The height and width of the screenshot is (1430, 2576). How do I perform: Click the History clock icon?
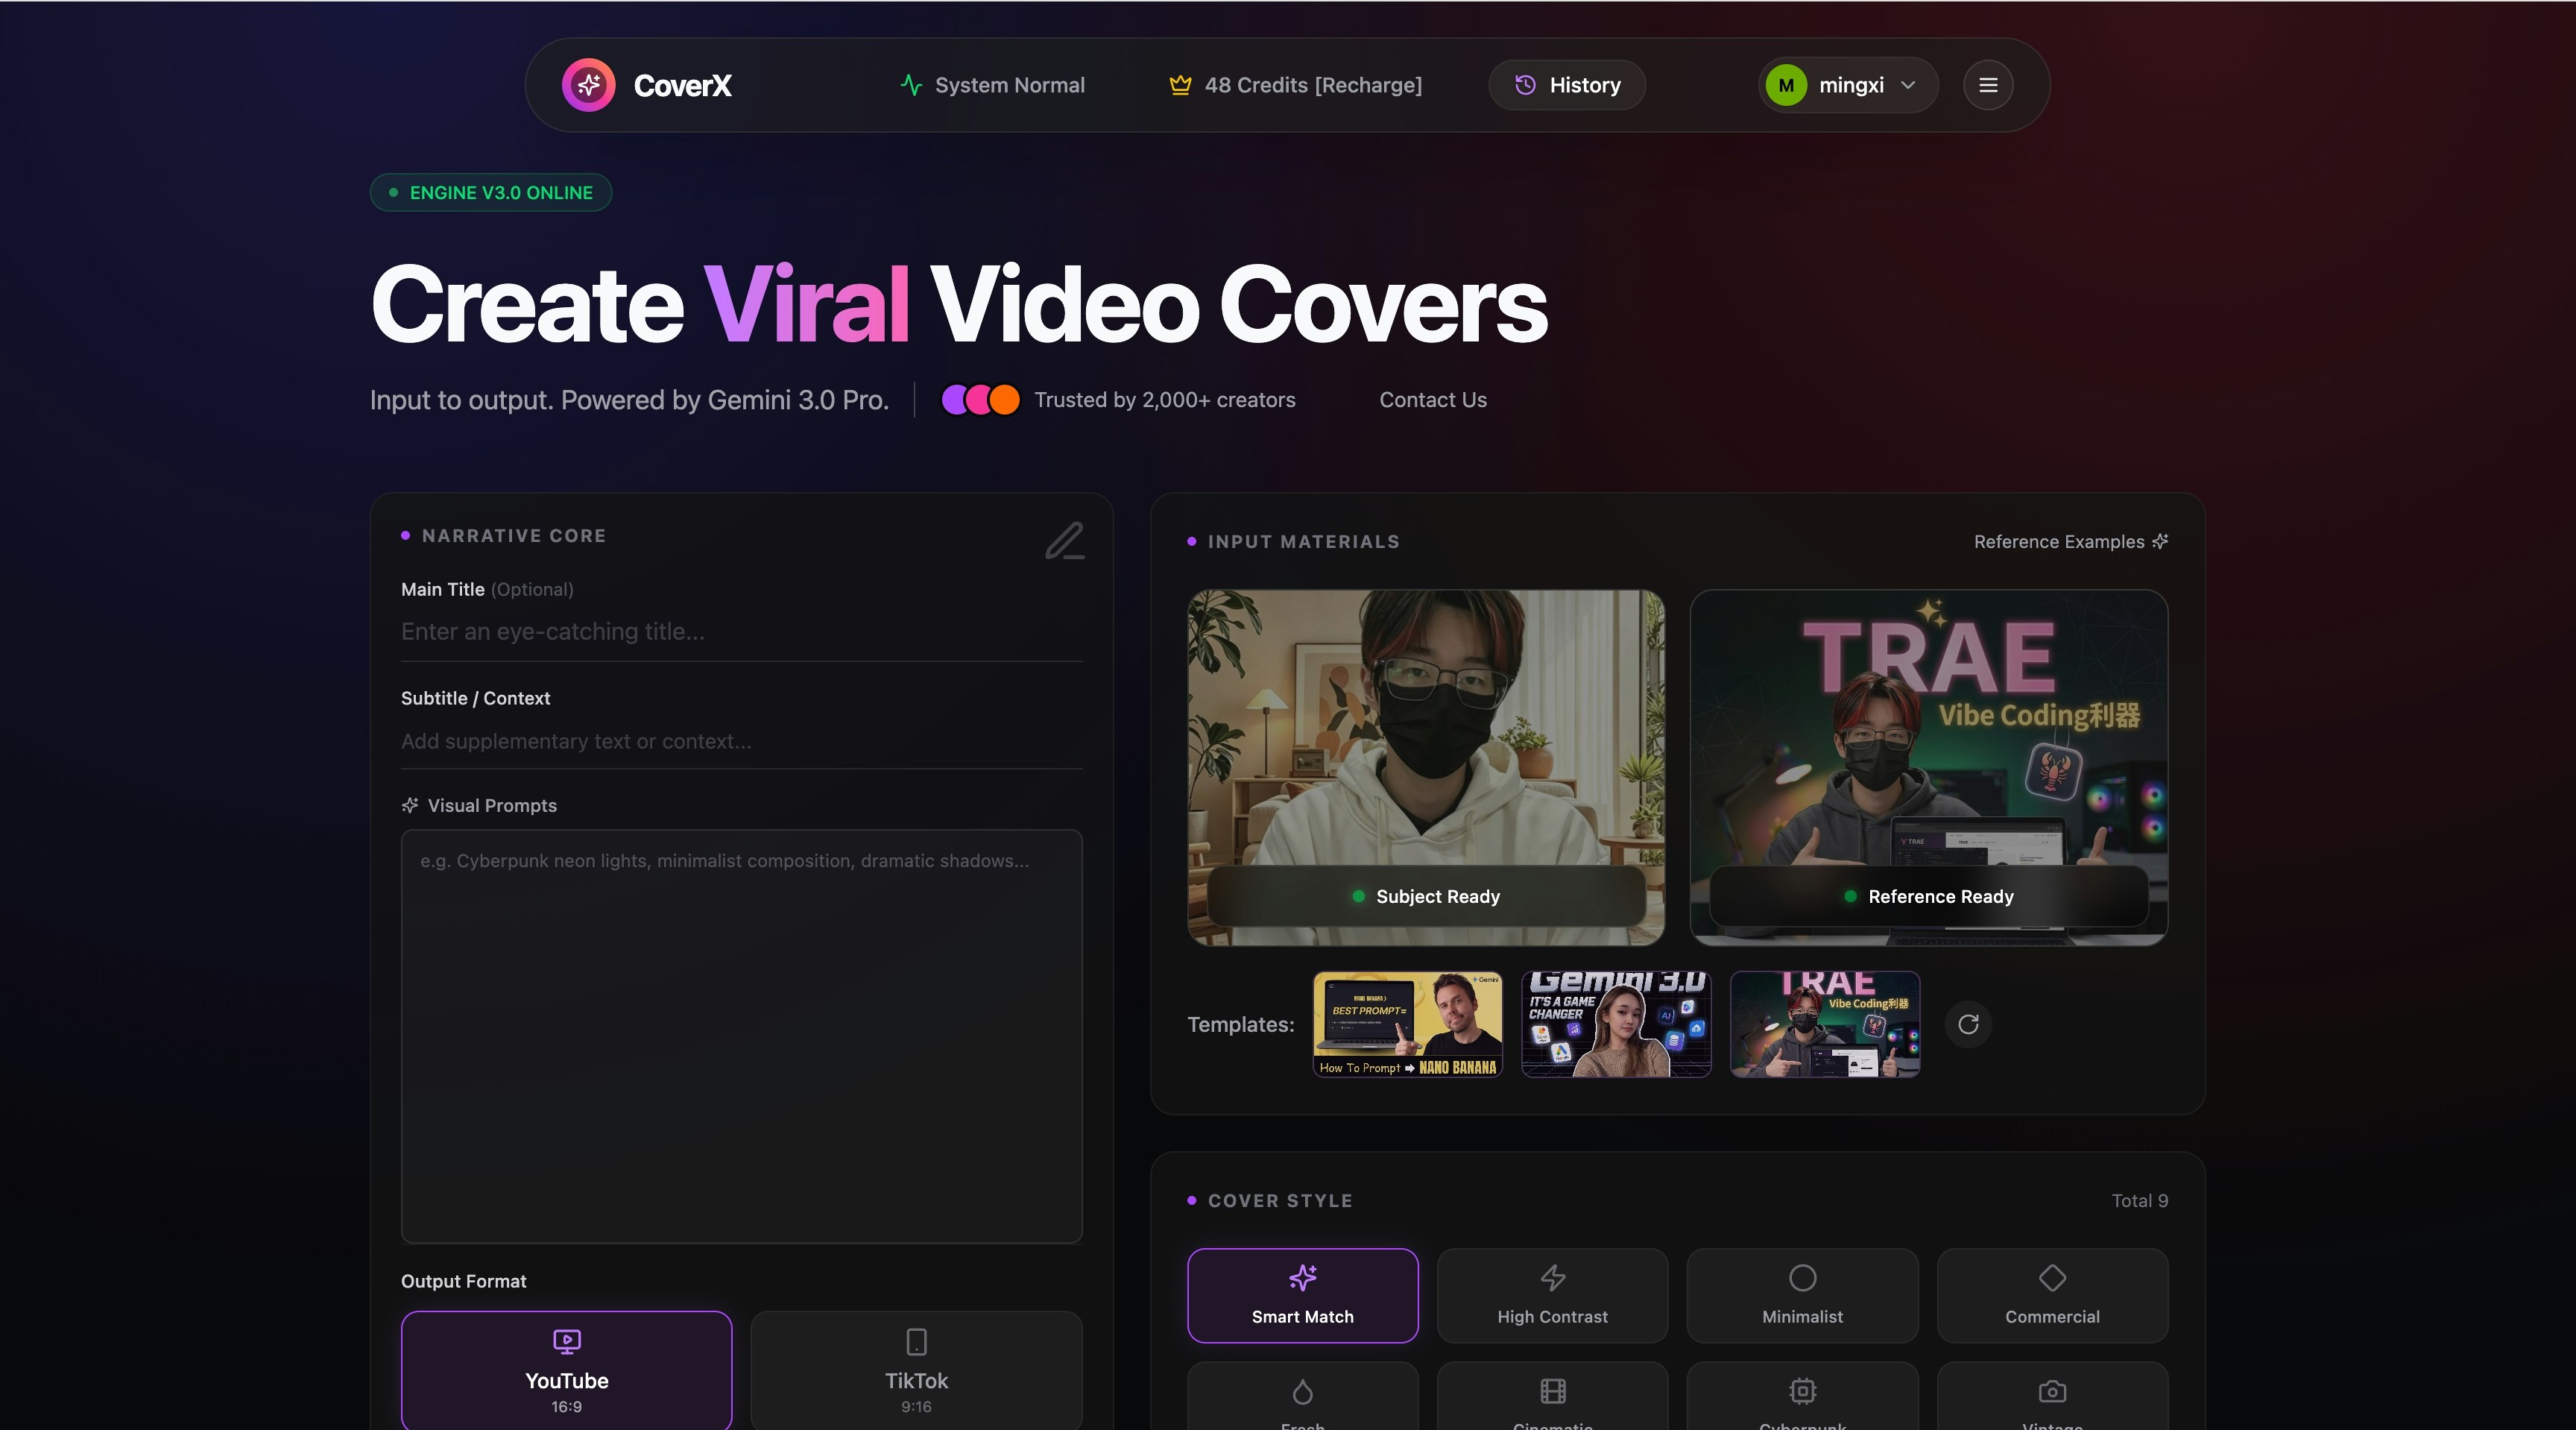[1525, 85]
